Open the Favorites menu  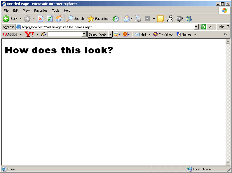pyautogui.click(x=41, y=11)
